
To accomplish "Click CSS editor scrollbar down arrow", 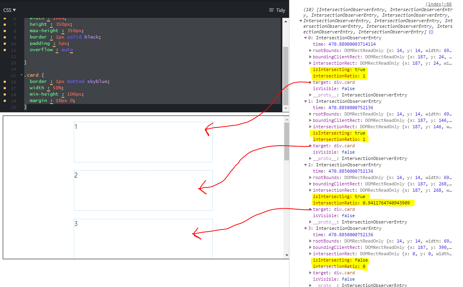I will click(x=286, y=108).
